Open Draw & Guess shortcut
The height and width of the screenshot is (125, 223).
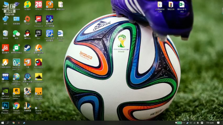[x=38, y=108]
